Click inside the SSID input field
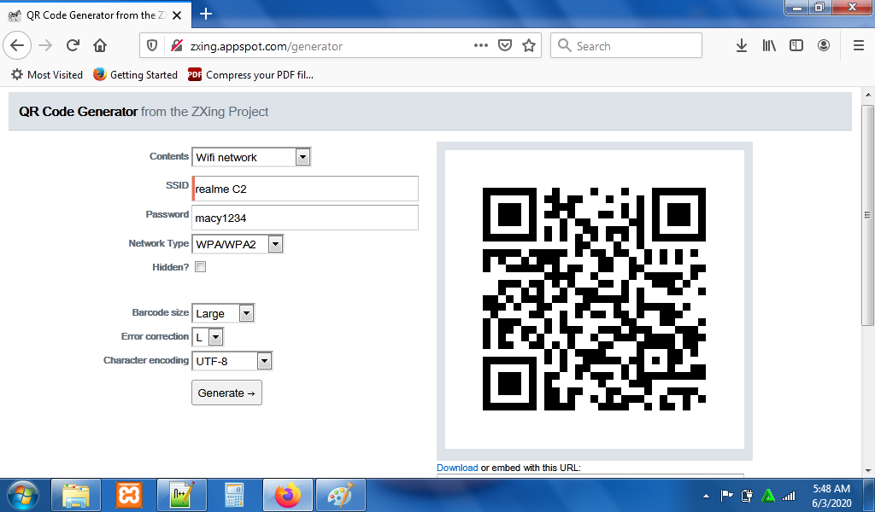The image size is (875, 512). (x=304, y=188)
